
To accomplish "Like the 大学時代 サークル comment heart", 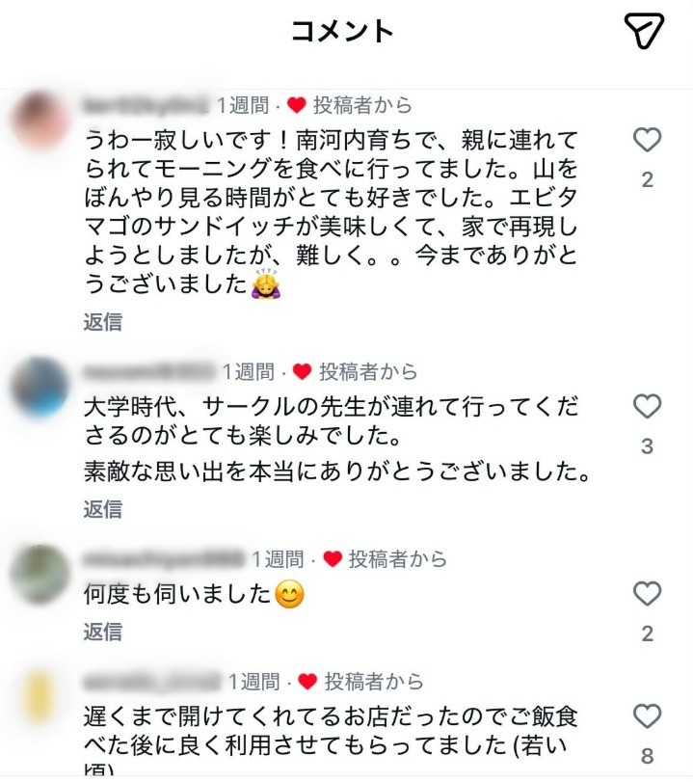I will point(647,406).
